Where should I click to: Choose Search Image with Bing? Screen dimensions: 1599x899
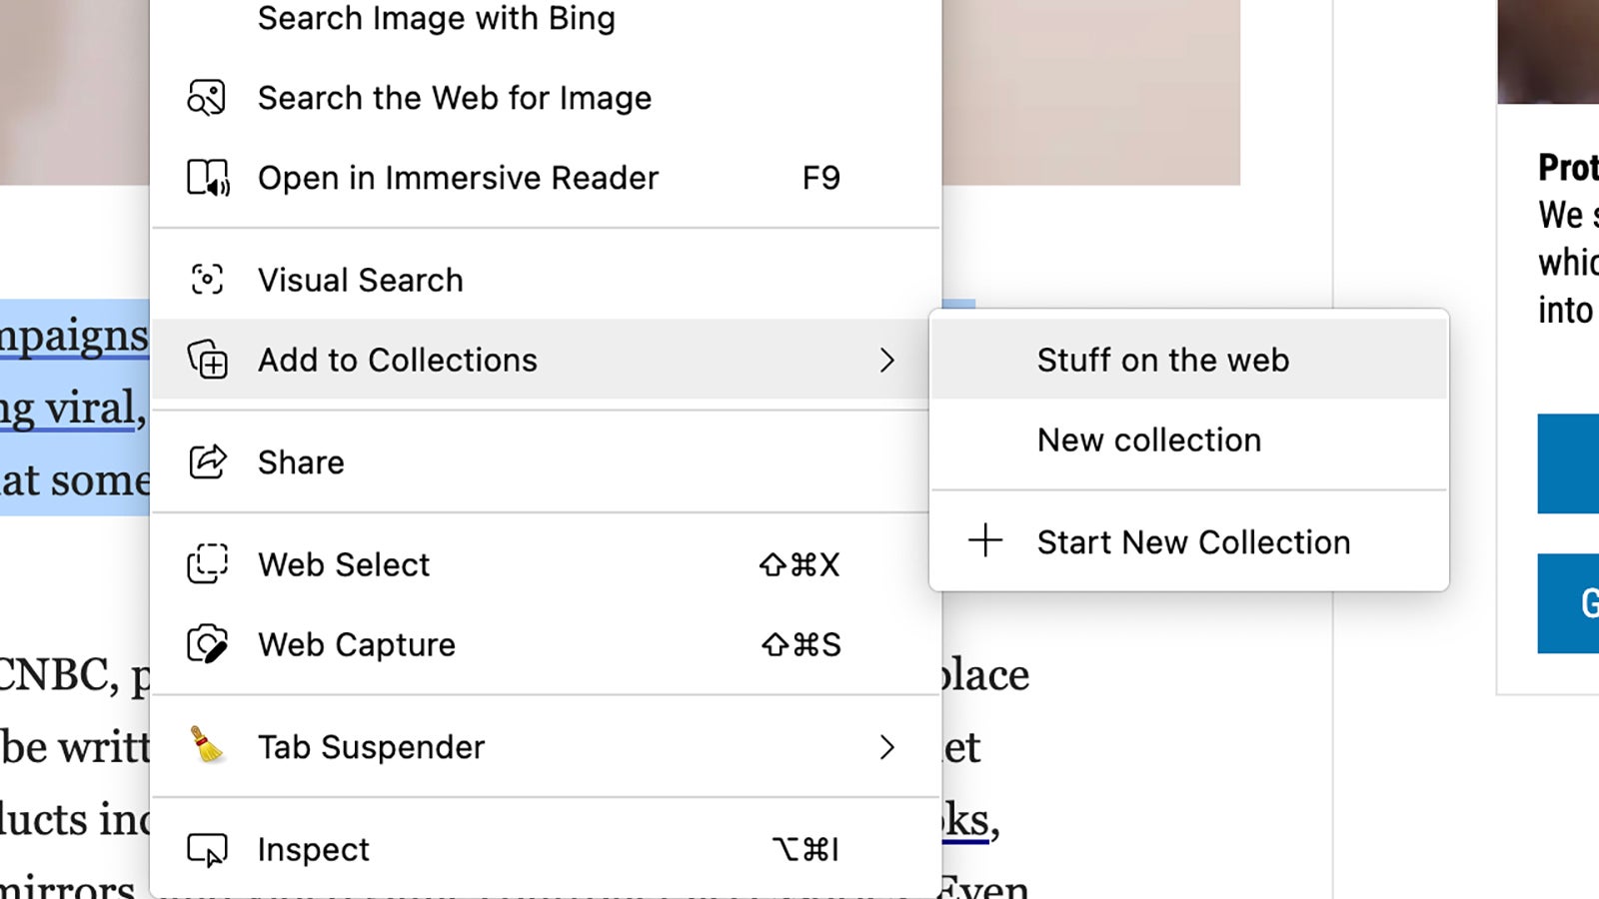[437, 18]
